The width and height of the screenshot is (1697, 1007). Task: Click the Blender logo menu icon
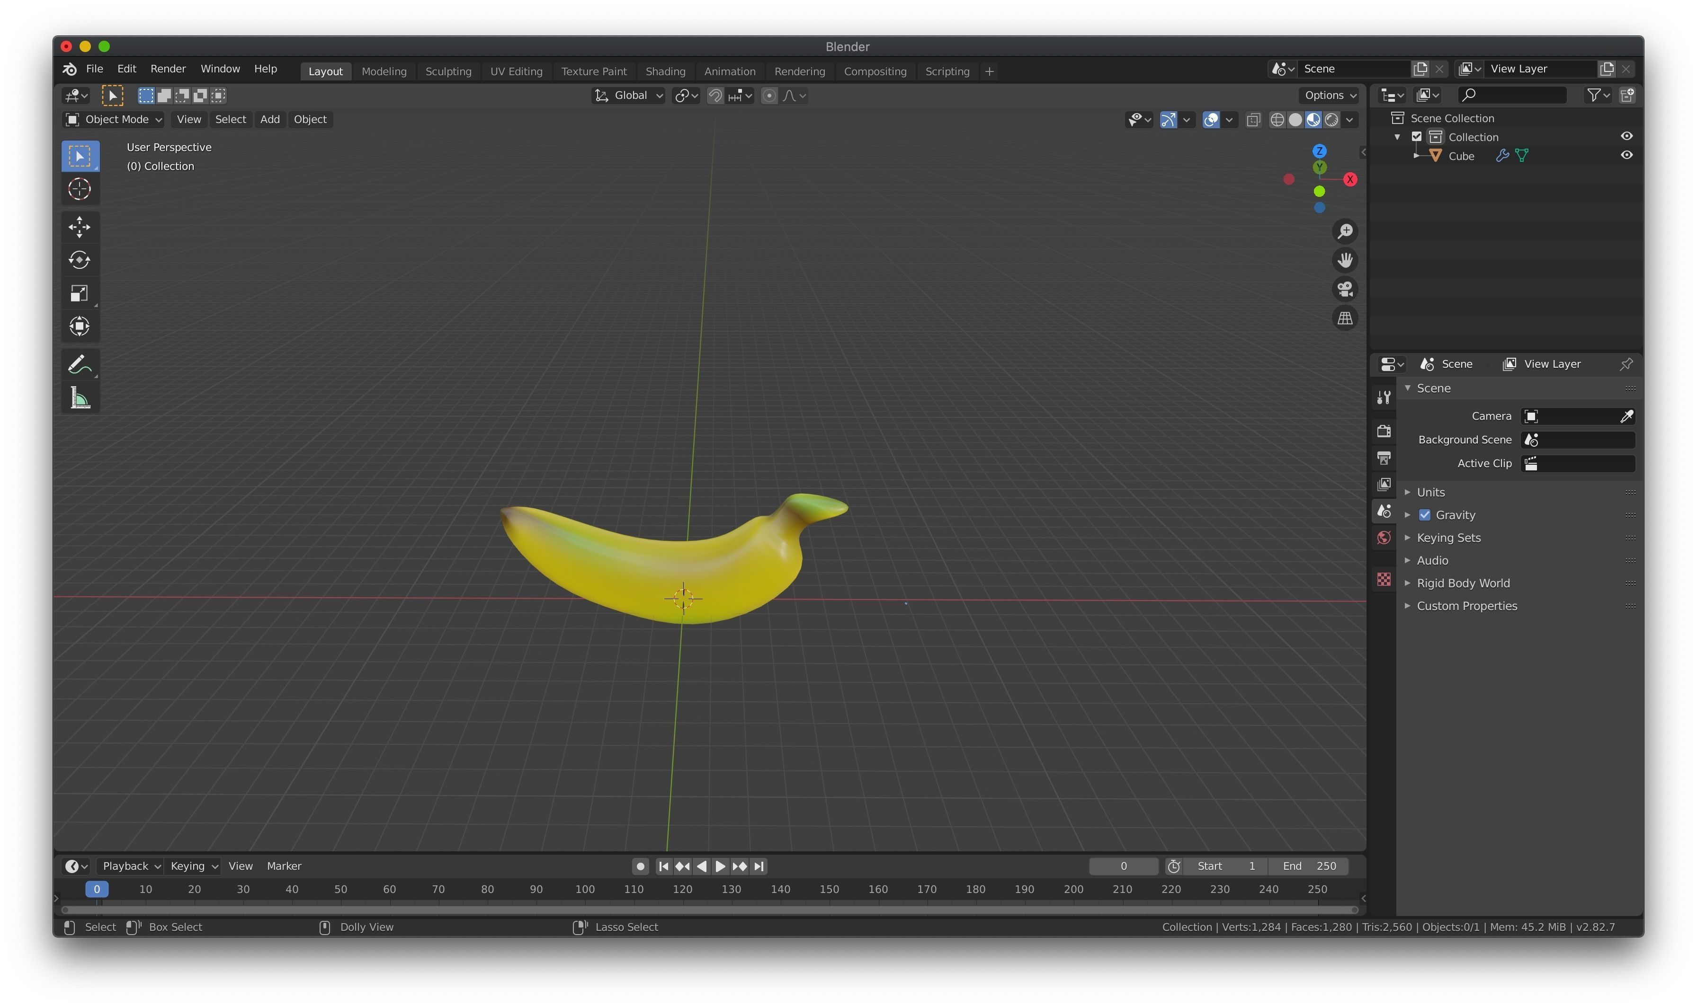(x=69, y=69)
